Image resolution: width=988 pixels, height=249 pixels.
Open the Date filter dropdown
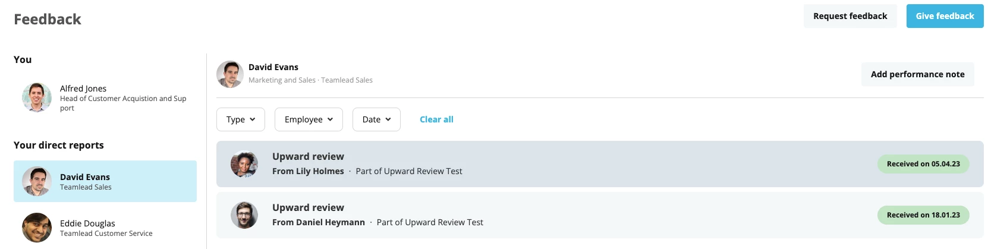pyautogui.click(x=376, y=119)
